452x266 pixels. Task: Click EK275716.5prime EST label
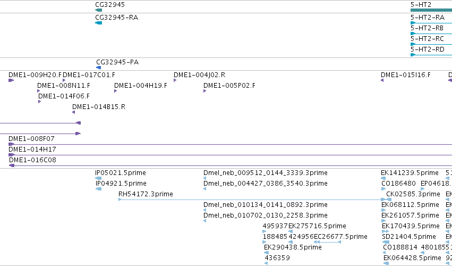pos(317,226)
